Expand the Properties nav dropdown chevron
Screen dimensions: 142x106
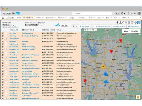66,18
